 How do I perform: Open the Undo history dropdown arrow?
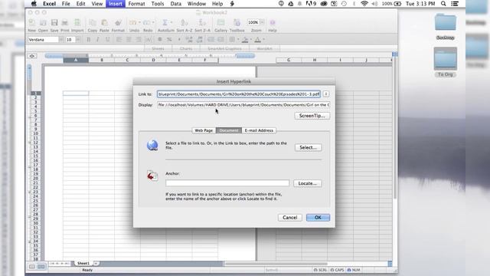coord(139,22)
